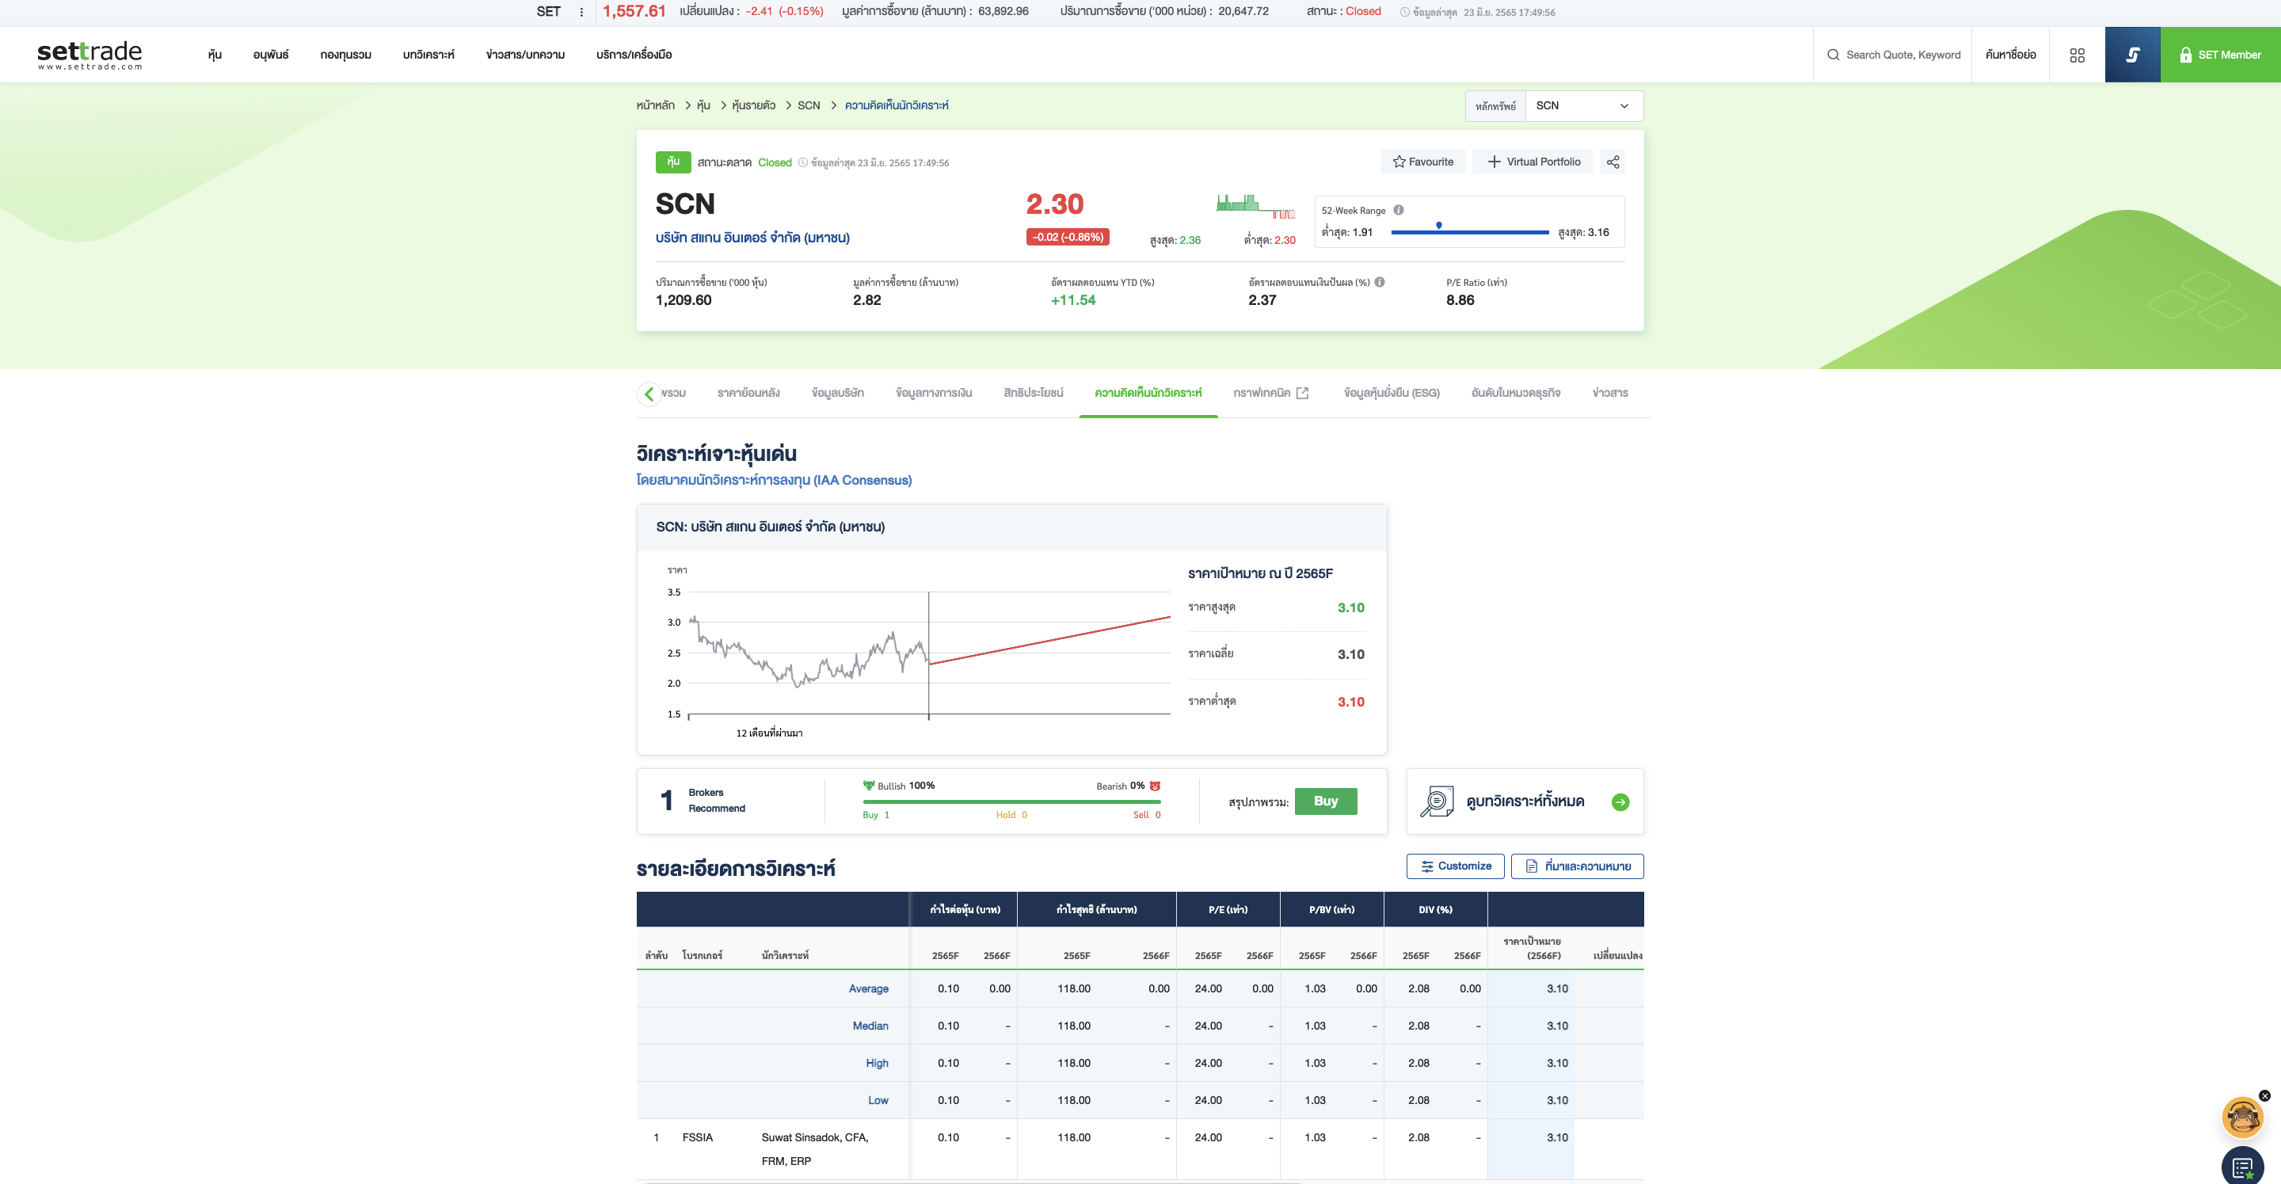Open the apps grid icon in header
The image size is (2281, 1184).
[2077, 55]
